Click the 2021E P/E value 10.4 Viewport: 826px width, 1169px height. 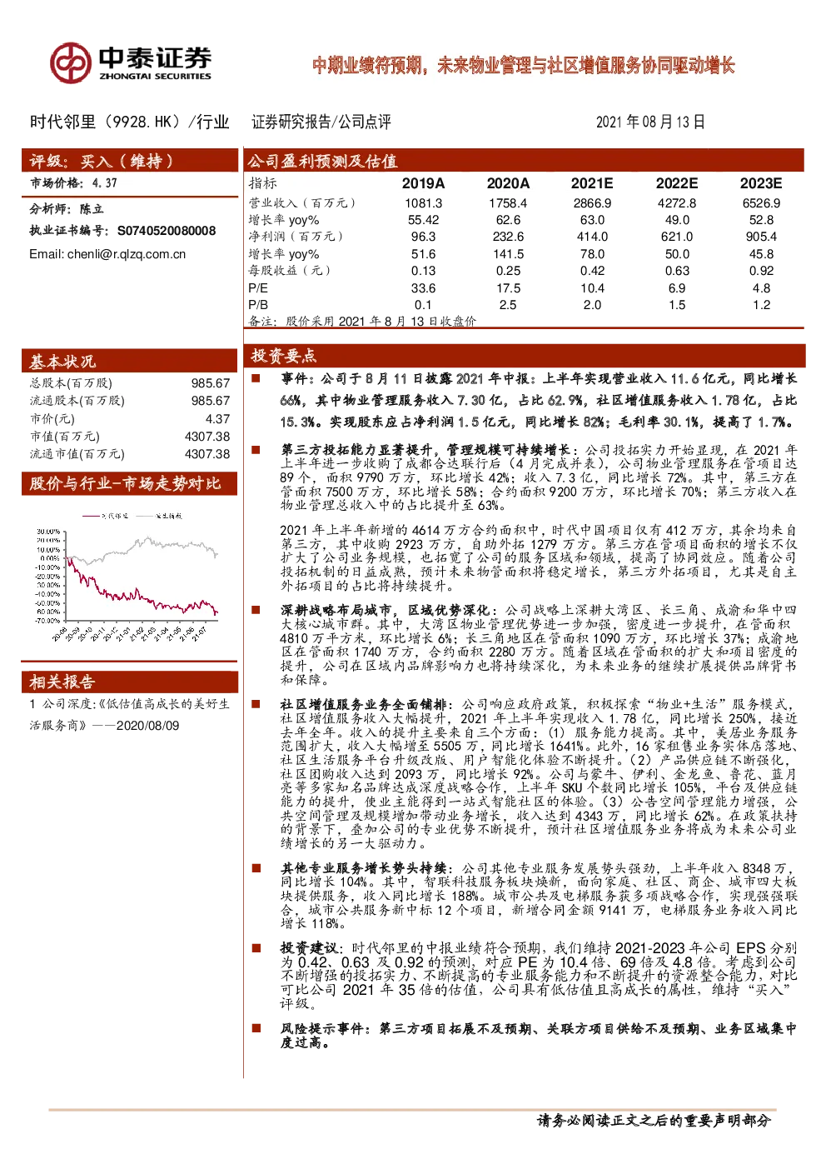point(592,288)
